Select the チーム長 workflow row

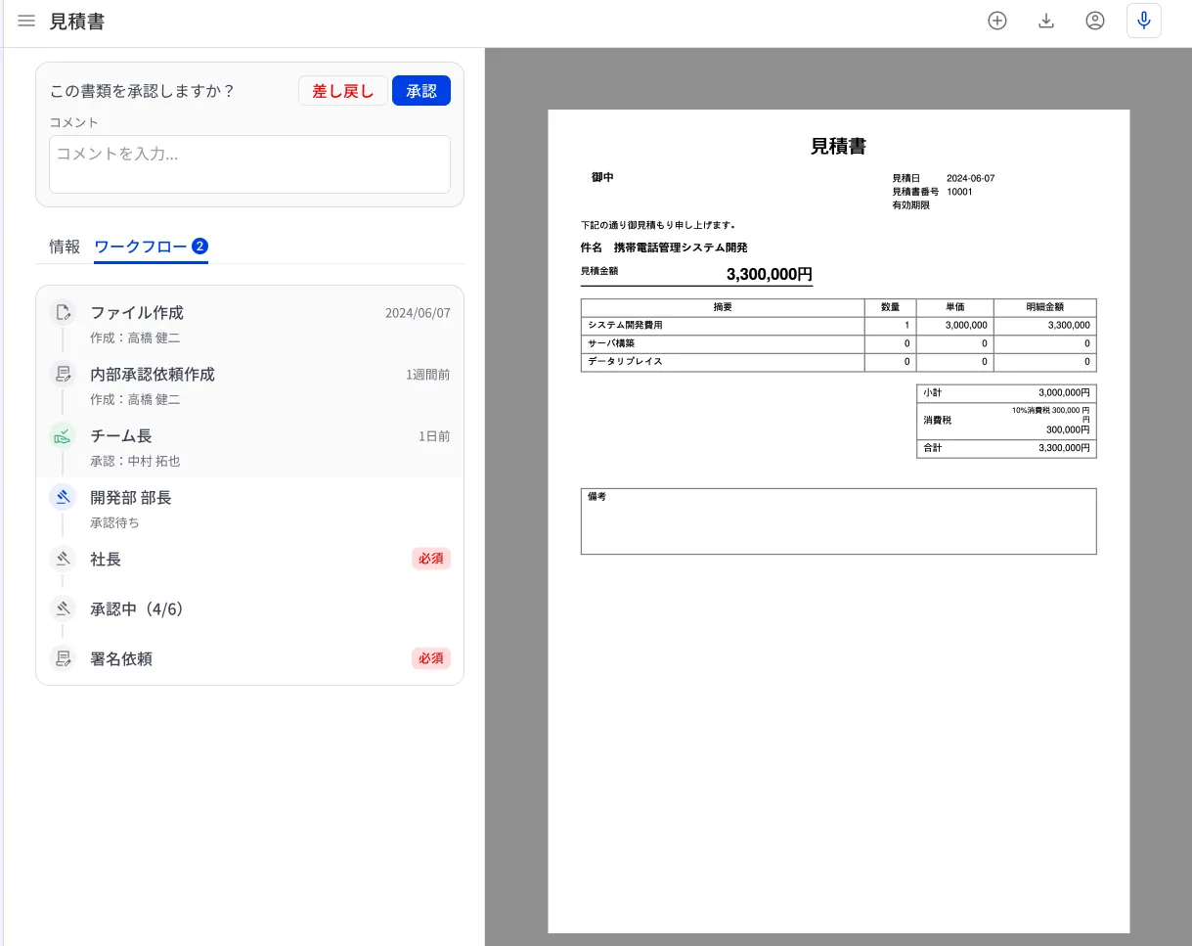[x=249, y=447]
